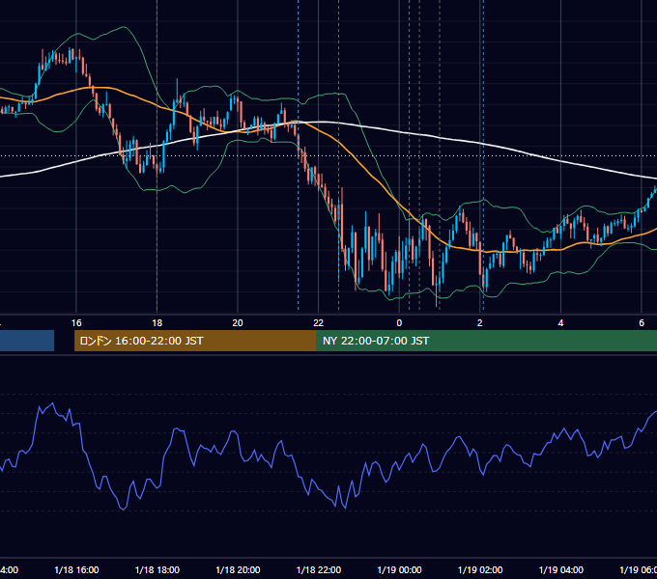Click the 1/19 00:00 time label
The image size is (657, 579).
pos(399,569)
